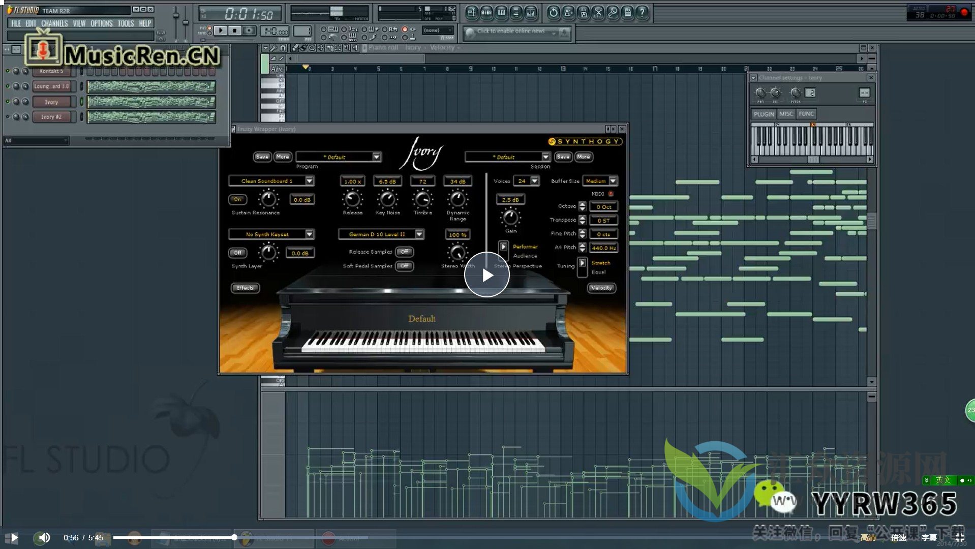The image size is (975, 549).
Task: Click the FL Studio stop button
Action: pyautogui.click(x=234, y=31)
